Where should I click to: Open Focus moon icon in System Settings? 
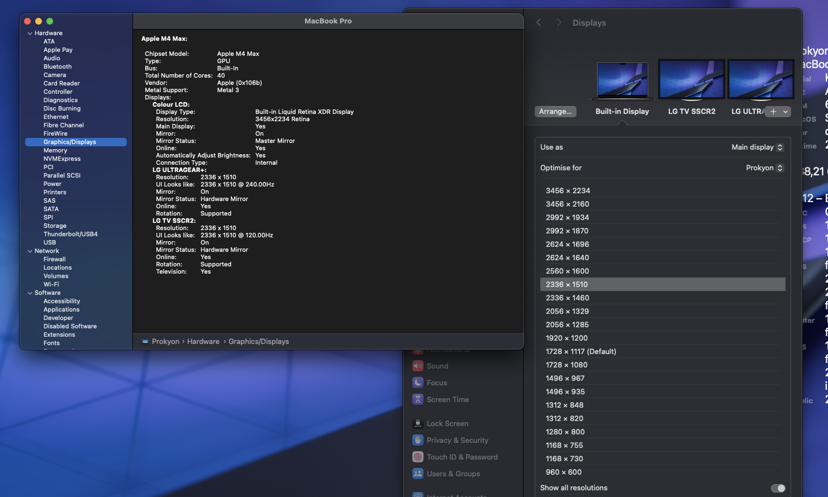click(418, 383)
